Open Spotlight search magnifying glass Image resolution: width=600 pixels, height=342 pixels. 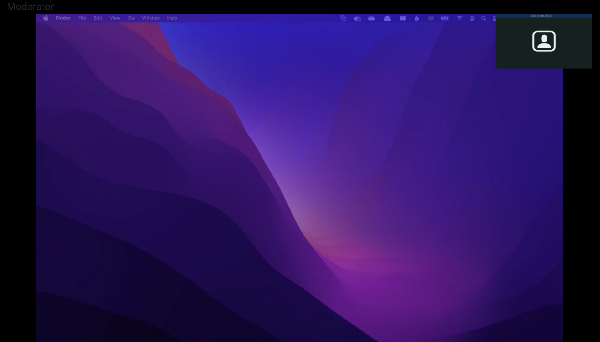point(484,18)
